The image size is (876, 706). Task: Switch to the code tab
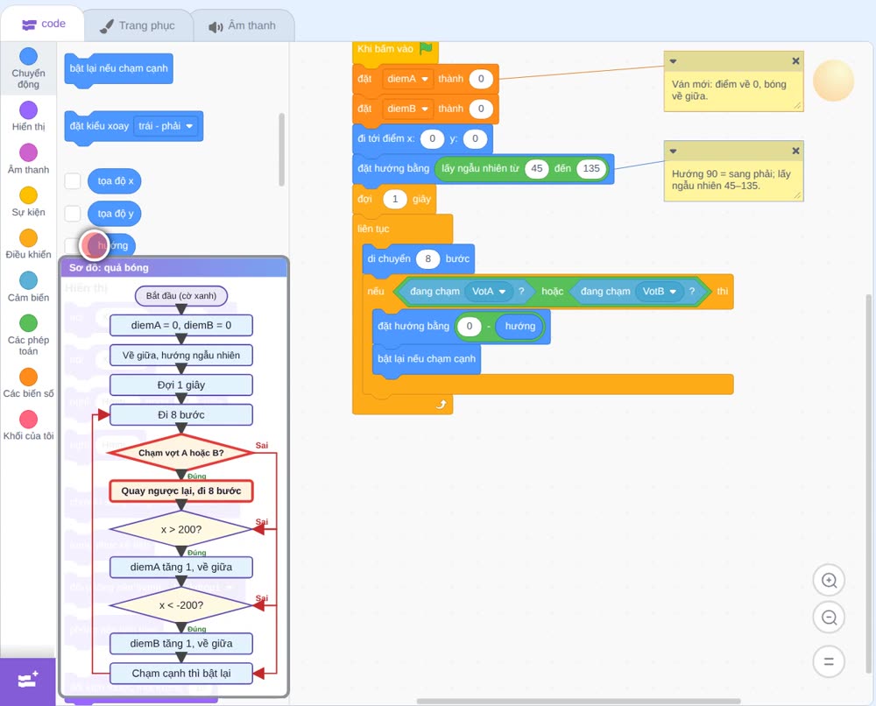point(43,24)
